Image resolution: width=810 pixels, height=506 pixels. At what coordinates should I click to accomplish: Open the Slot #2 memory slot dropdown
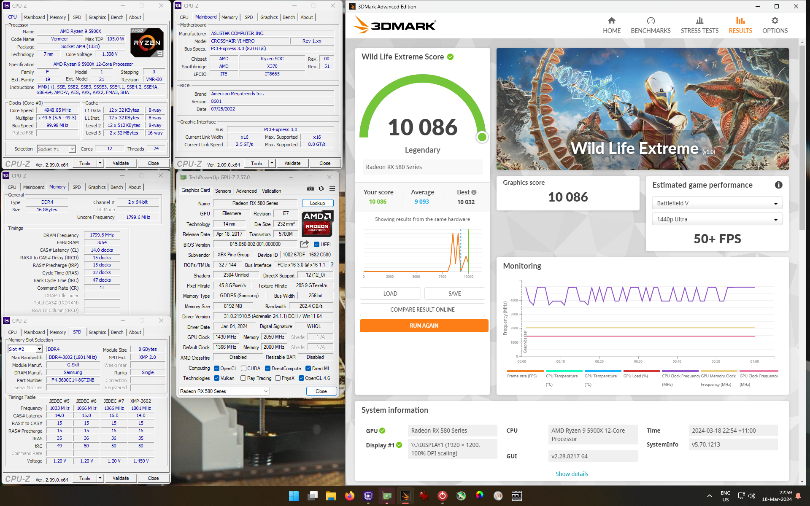25,349
